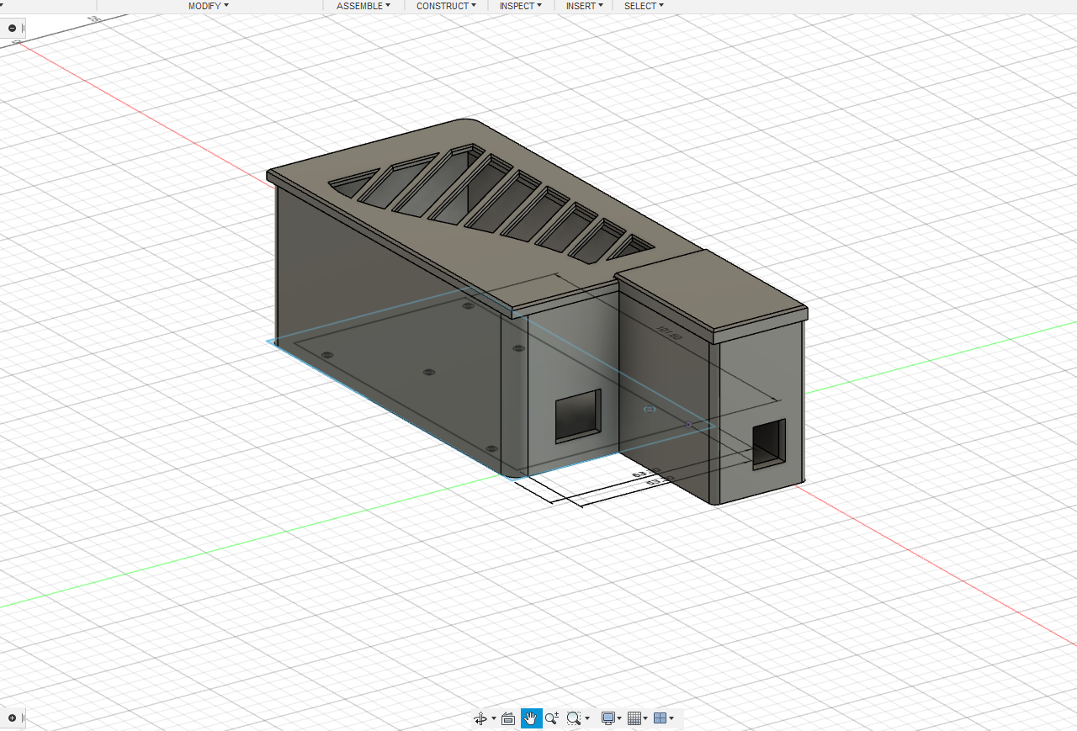Select the Pan hand tool
Screen dimensions: 1077x731
(530, 718)
